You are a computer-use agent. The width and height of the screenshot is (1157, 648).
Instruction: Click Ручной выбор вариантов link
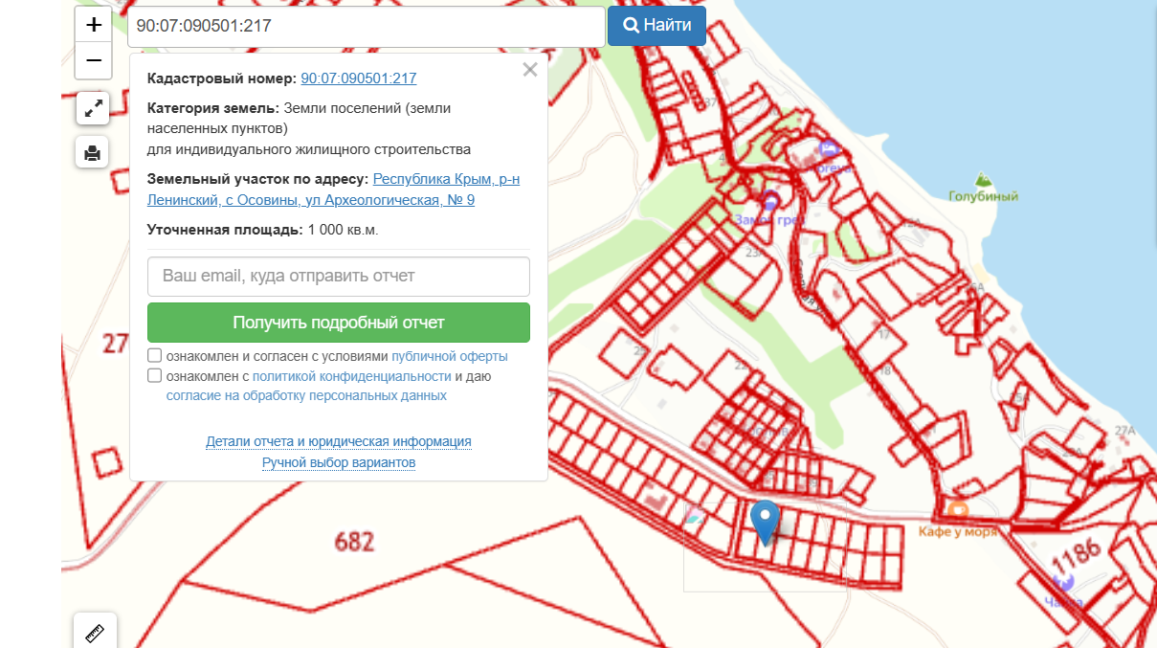(339, 462)
